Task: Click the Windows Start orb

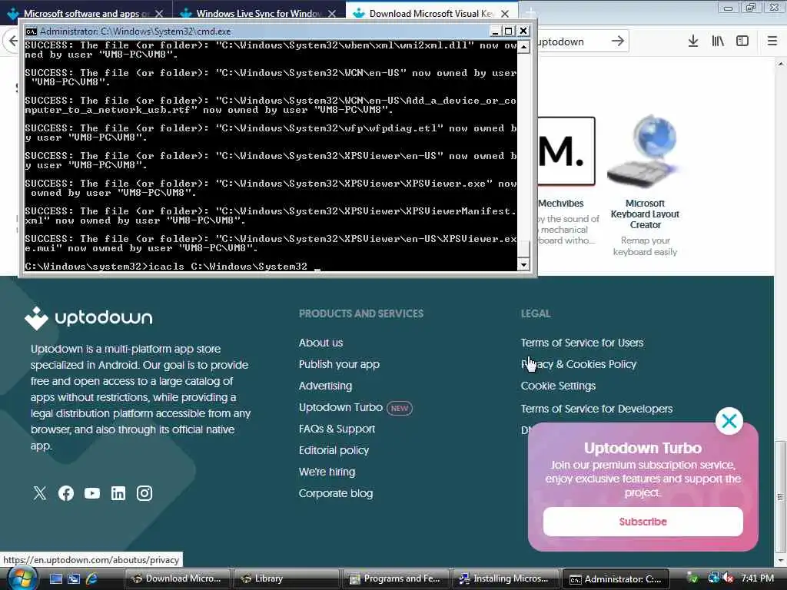Action: (x=21, y=578)
